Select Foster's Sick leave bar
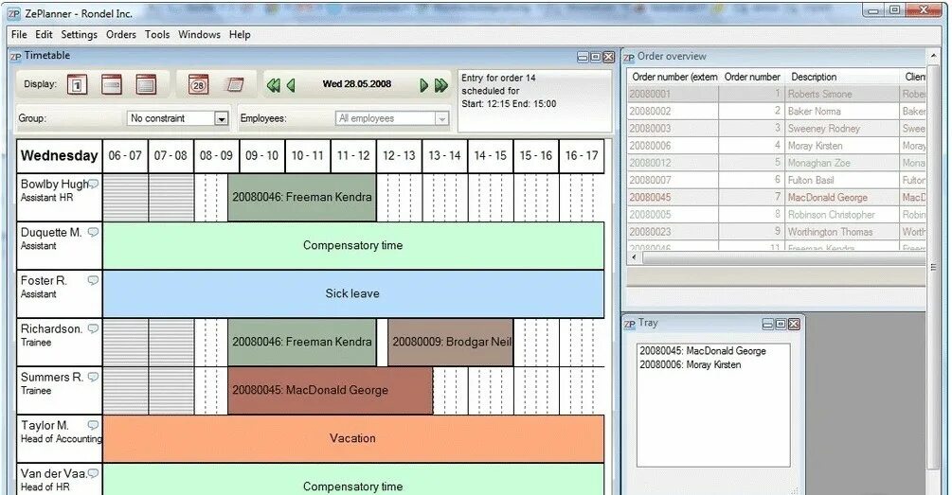Viewport: 952px width, 495px height. click(353, 293)
